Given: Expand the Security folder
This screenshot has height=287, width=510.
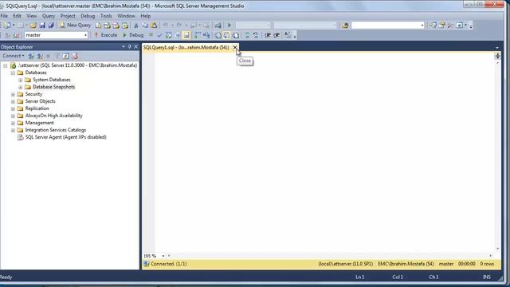Looking at the screenshot, I should tap(13, 94).
